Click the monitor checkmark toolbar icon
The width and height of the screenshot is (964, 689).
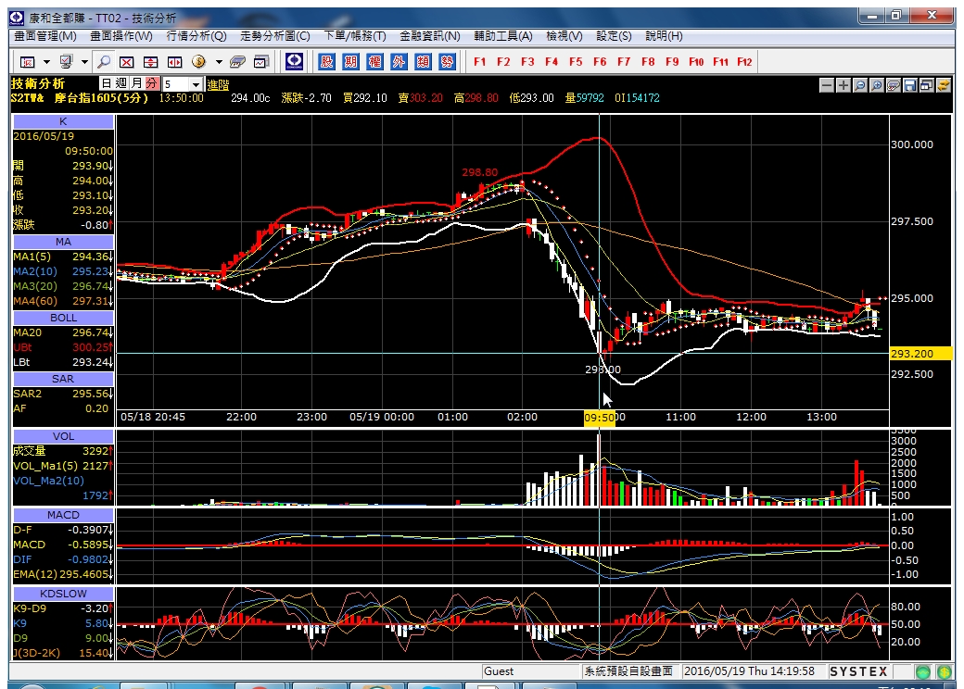click(66, 61)
